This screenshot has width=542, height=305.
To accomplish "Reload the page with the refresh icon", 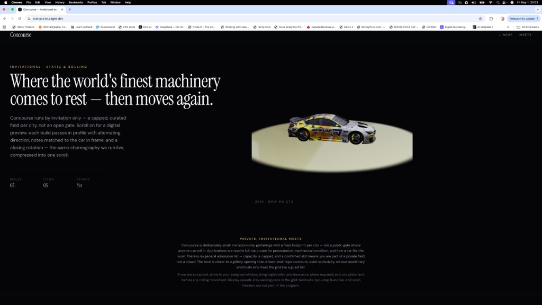I will pos(20,19).
